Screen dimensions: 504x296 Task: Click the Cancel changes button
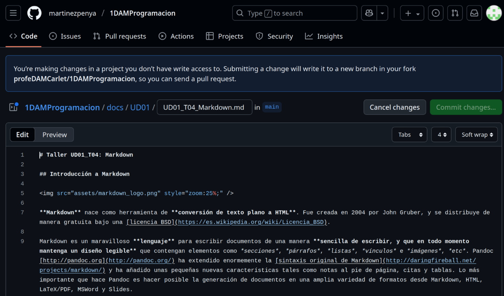tap(394, 107)
